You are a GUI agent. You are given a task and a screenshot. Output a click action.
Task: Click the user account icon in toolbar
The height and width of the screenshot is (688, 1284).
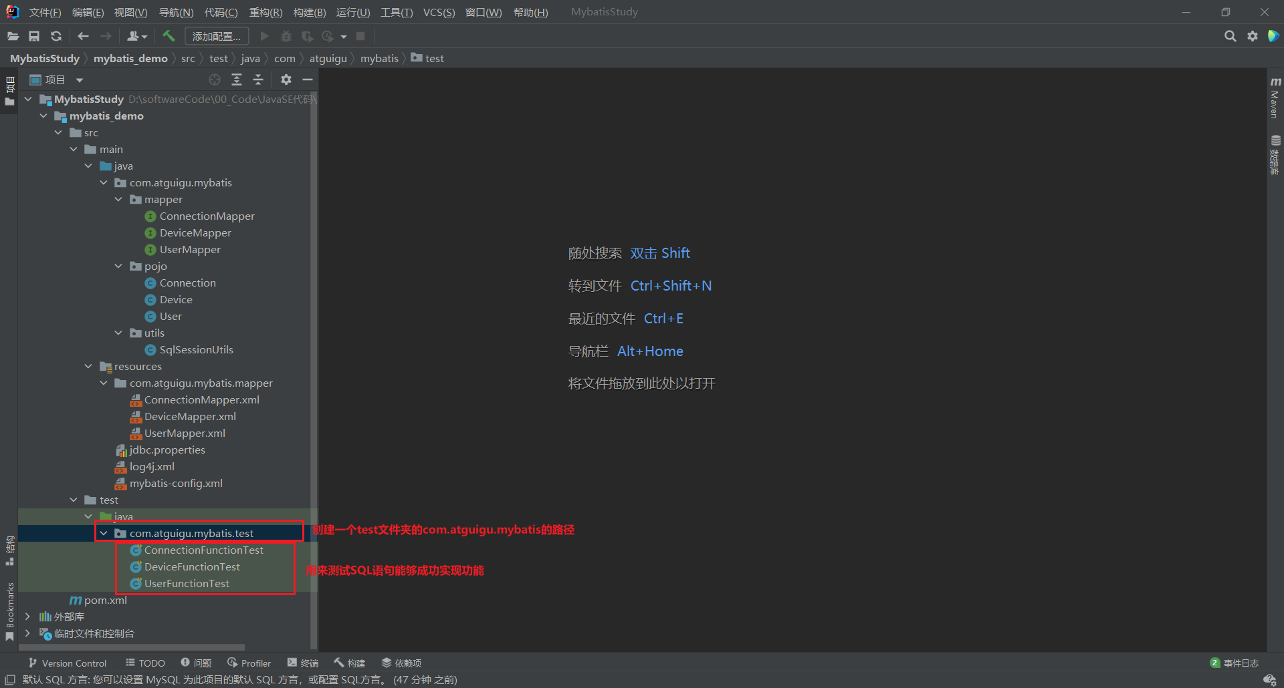click(136, 36)
